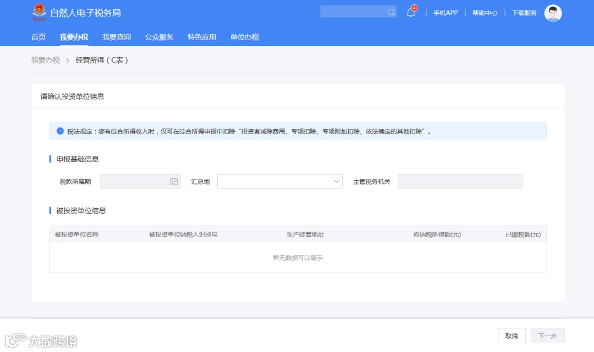Screen dimensions: 594x352
Task: Click the 应纳税所得额(元) column header
Action: click(x=437, y=234)
